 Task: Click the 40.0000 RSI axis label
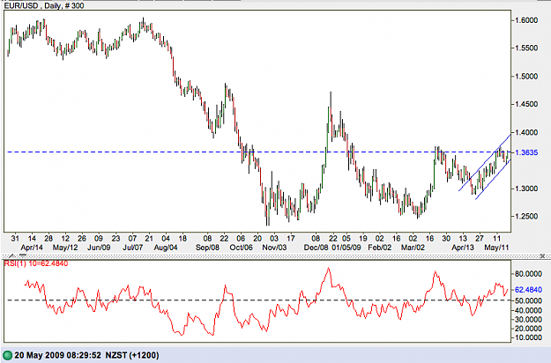(x=528, y=310)
